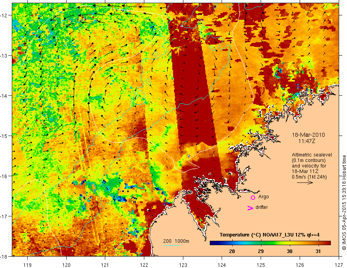Click longitude axis label 127
Screen dimensions: 347x268
coord(339,265)
